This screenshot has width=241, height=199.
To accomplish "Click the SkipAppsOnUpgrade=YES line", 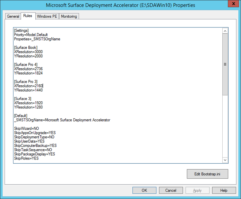I will (x=35, y=133).
